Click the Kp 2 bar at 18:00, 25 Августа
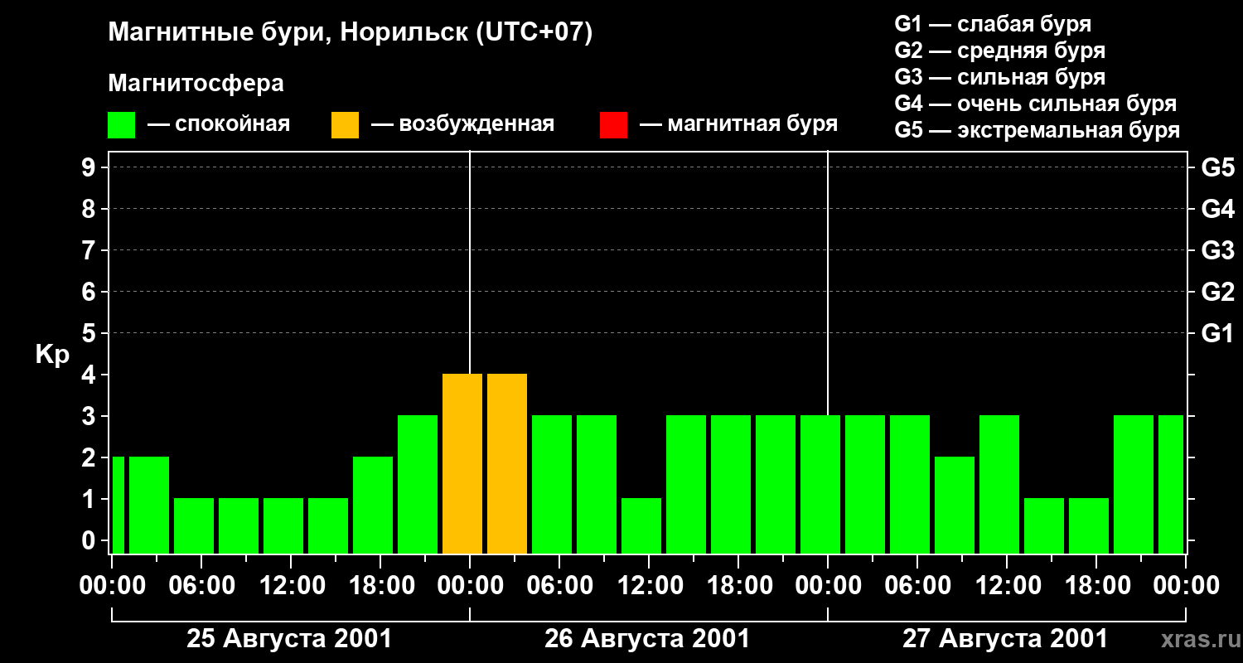Viewport: 1243px width, 663px height. [373, 505]
